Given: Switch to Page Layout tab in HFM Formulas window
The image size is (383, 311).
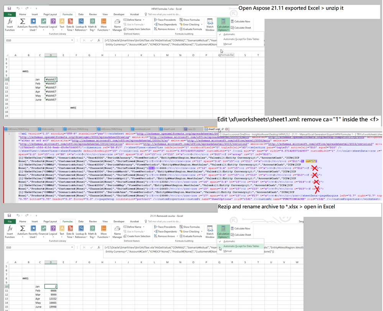Looking at the screenshot, I should click(x=50, y=15).
